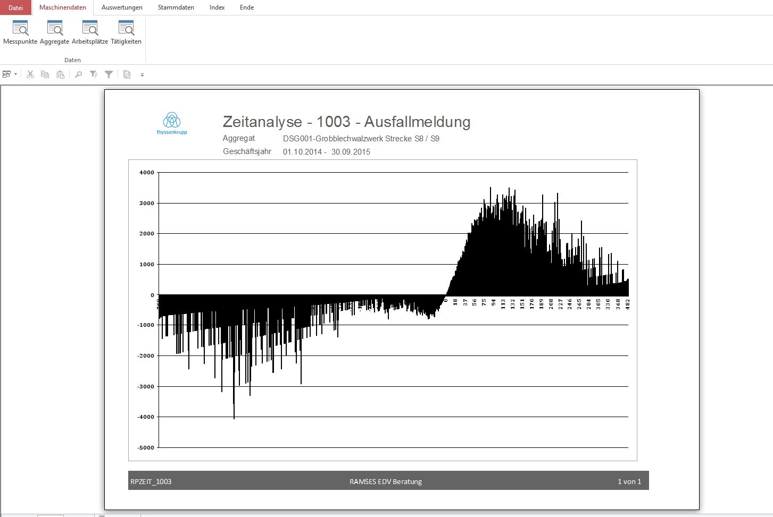
Task: Open the Messpunkte data view
Action: point(20,32)
